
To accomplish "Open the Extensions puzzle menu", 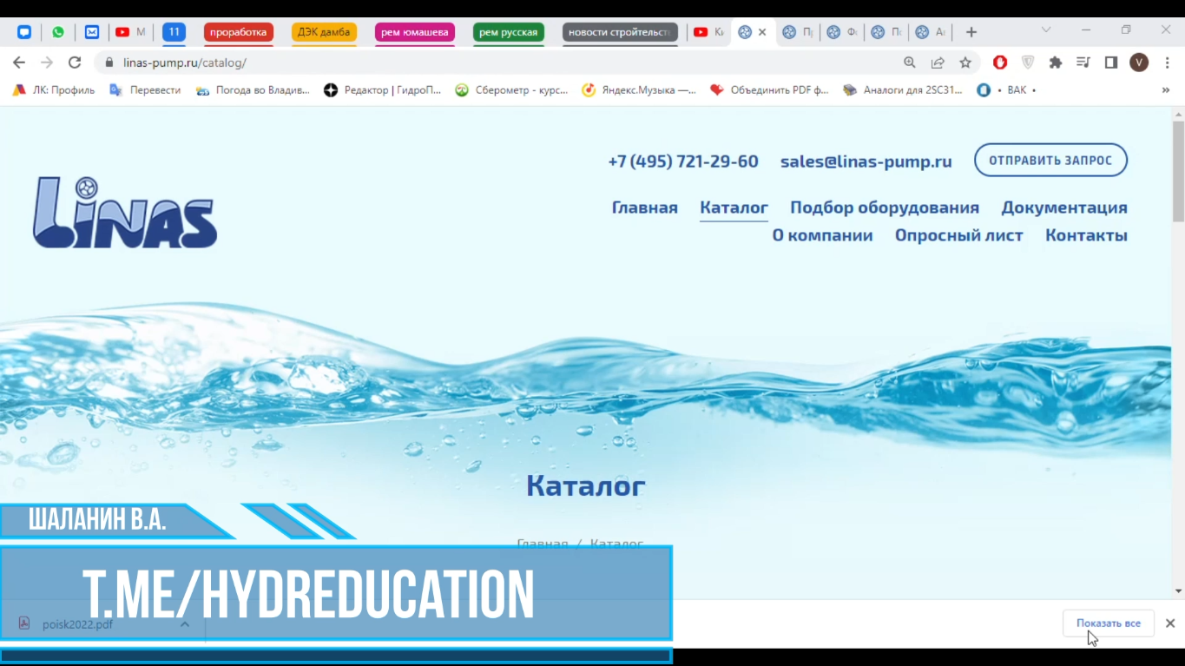I will pyautogui.click(x=1056, y=63).
